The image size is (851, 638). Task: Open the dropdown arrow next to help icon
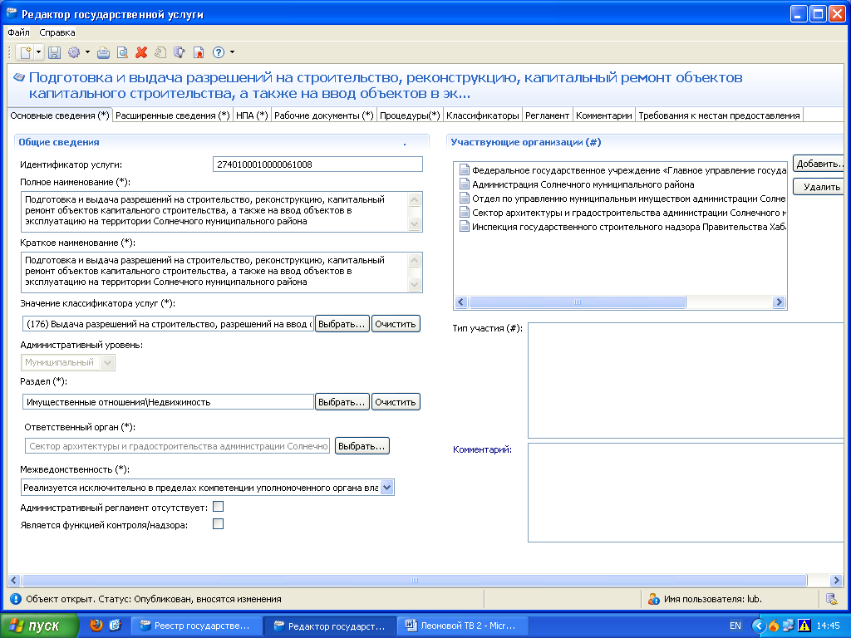coord(232,52)
